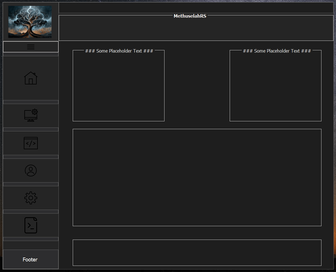Open the Settings gear icon

point(31,198)
